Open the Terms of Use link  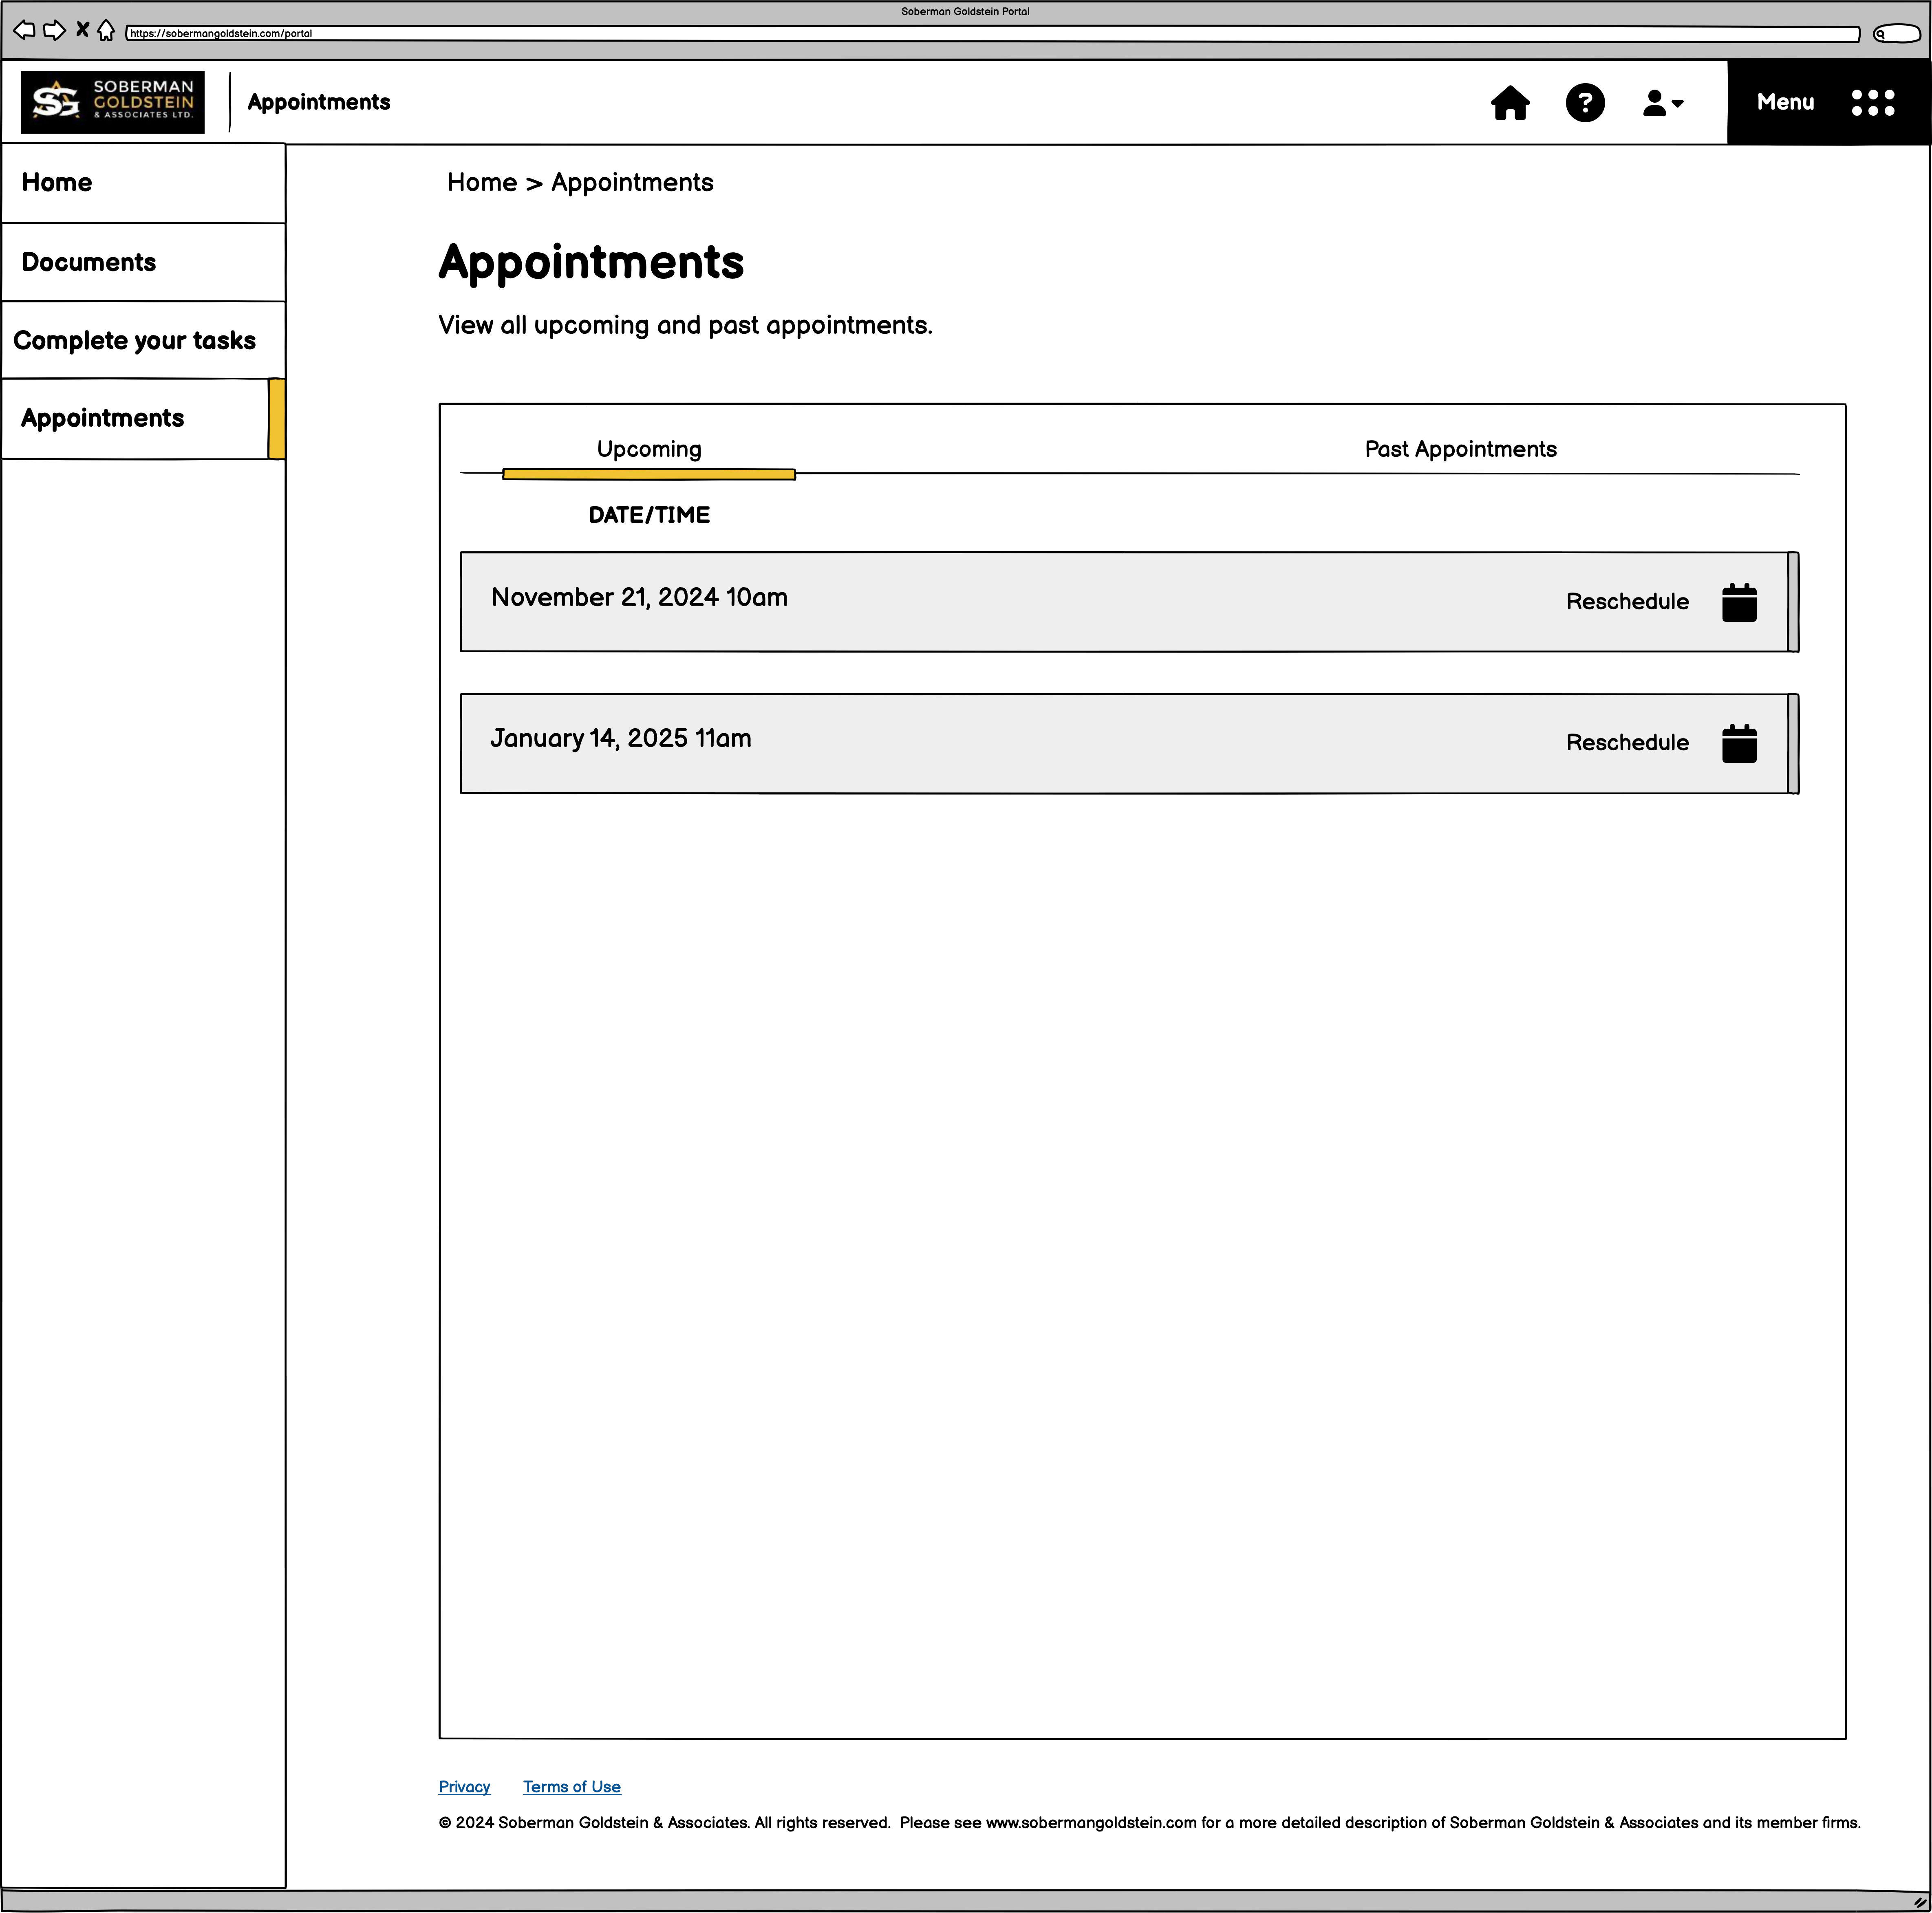click(x=572, y=1787)
